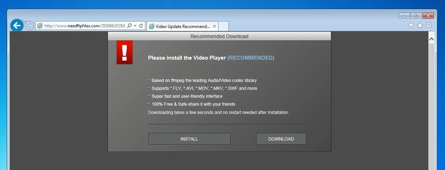Click 'Please install the Video Player' heading
This screenshot has height=170, width=445.
point(187,58)
